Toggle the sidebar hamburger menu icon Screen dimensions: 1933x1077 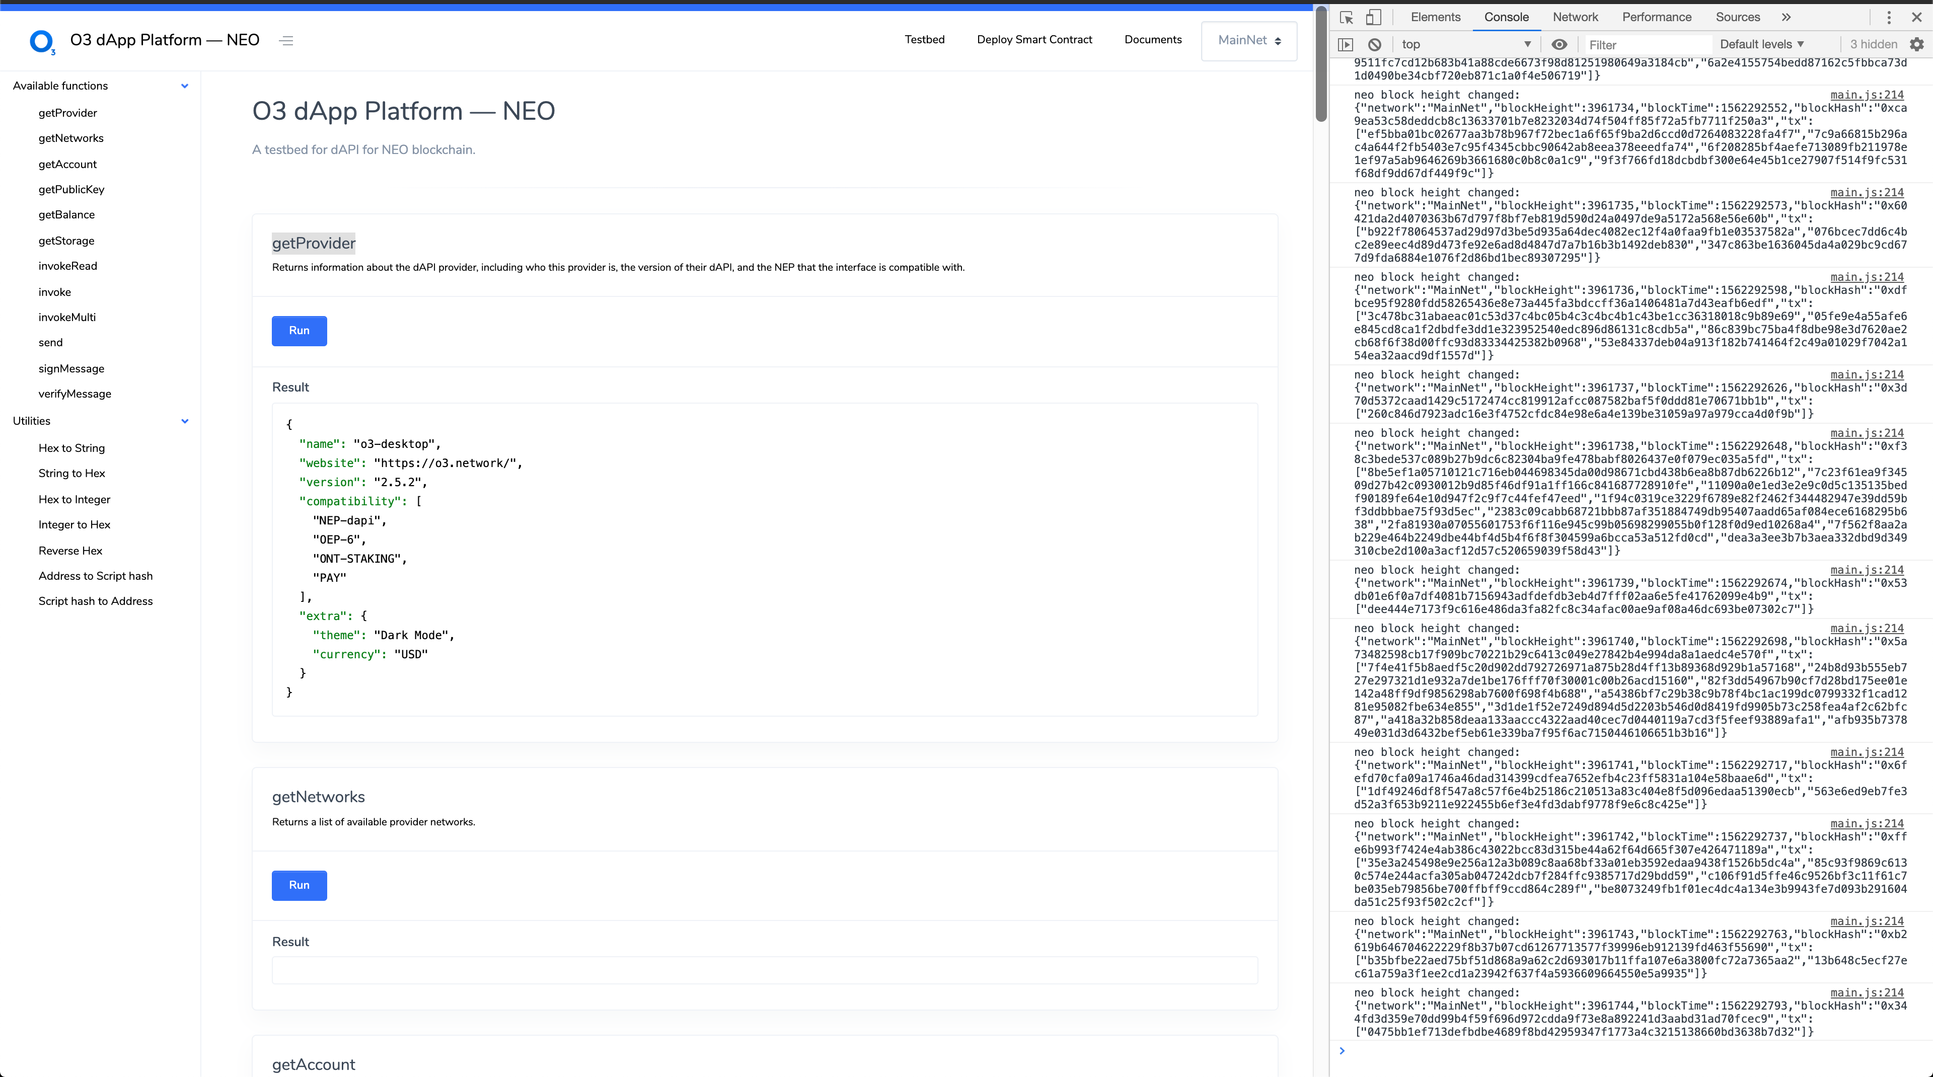tap(286, 40)
